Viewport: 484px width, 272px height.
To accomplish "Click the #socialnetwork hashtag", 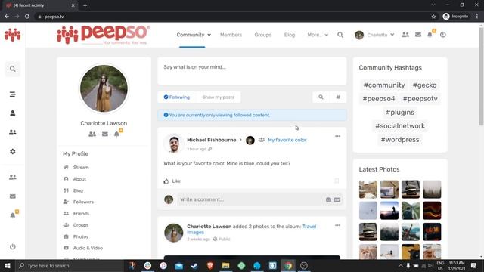I will (x=400, y=126).
